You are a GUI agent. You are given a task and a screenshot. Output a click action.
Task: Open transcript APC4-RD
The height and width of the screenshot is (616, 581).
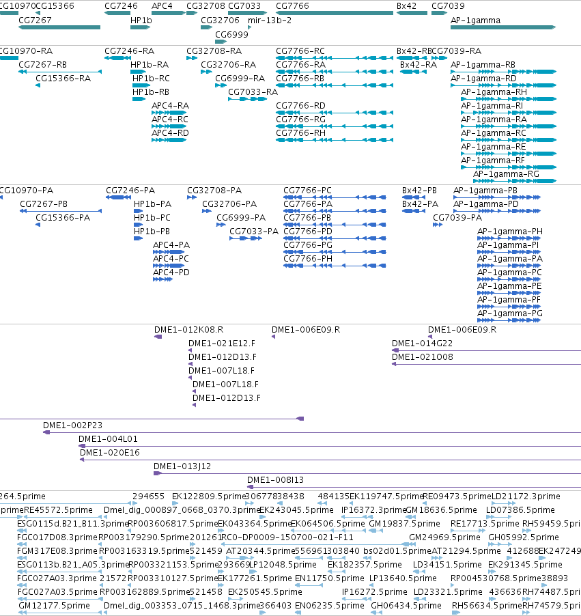(170, 133)
